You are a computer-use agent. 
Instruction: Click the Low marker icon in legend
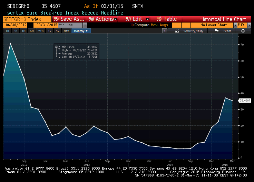click(59, 57)
